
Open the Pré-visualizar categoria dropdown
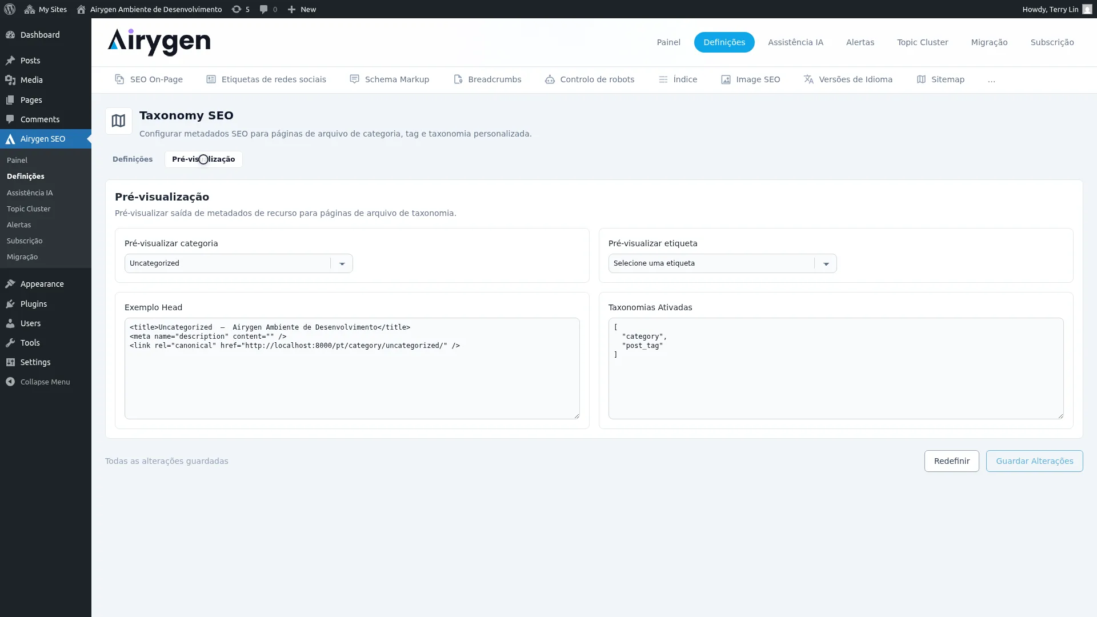click(x=238, y=263)
